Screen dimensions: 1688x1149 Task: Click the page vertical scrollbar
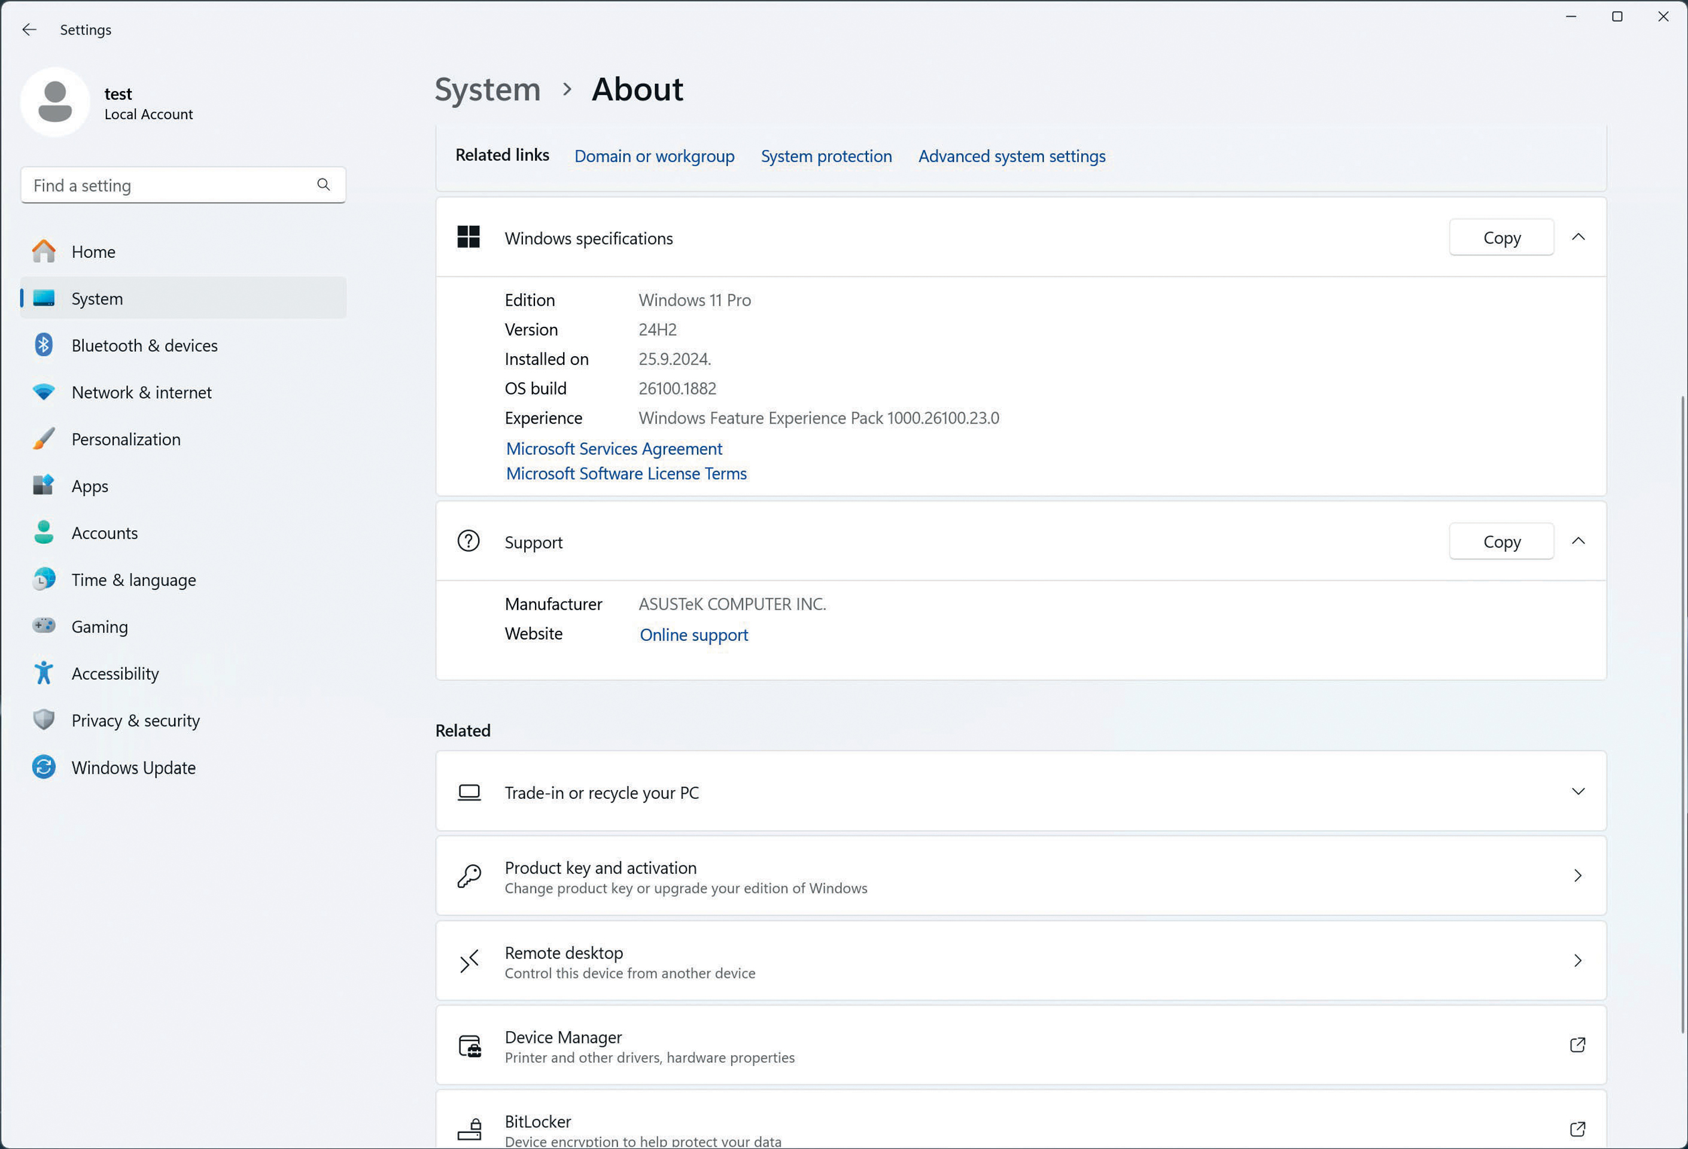[1683, 714]
